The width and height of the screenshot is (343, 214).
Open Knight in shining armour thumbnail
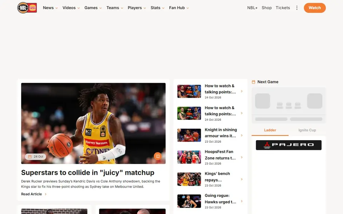[x=189, y=135]
